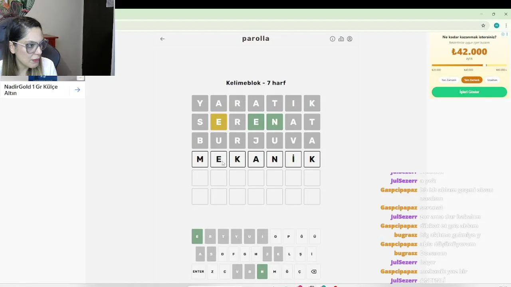Click the M tile in the MEKANİK row

(200, 159)
